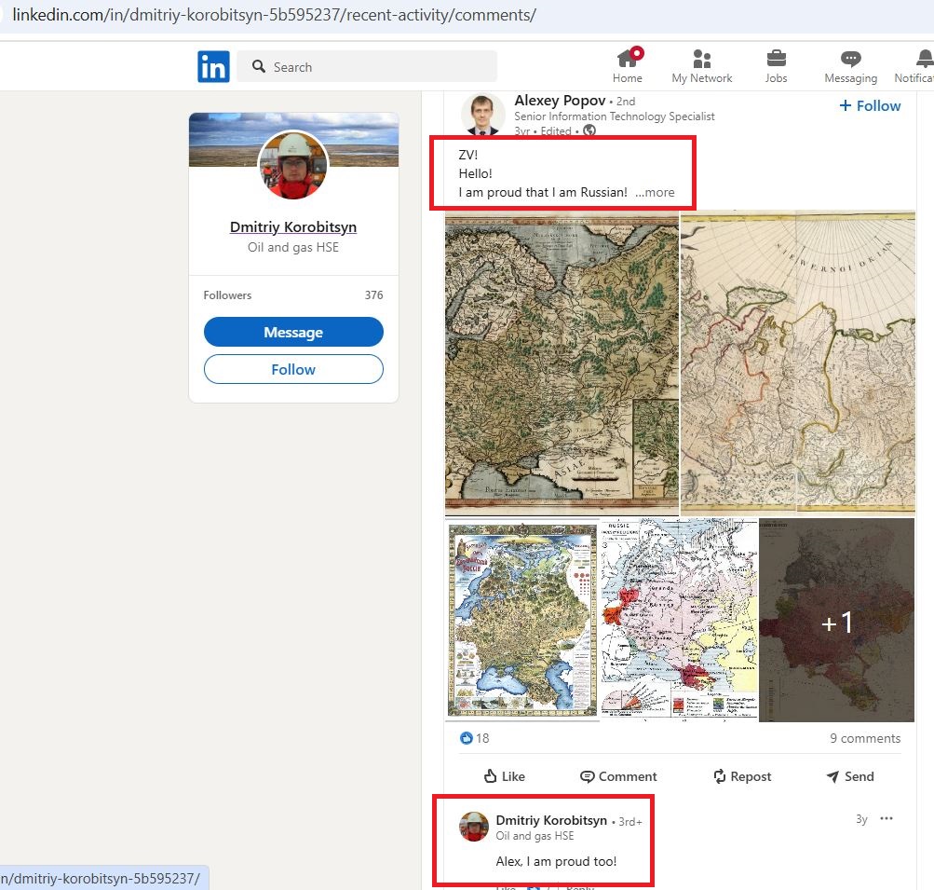Image resolution: width=934 pixels, height=890 pixels.
Task: Open the Jobs section
Action: [776, 65]
